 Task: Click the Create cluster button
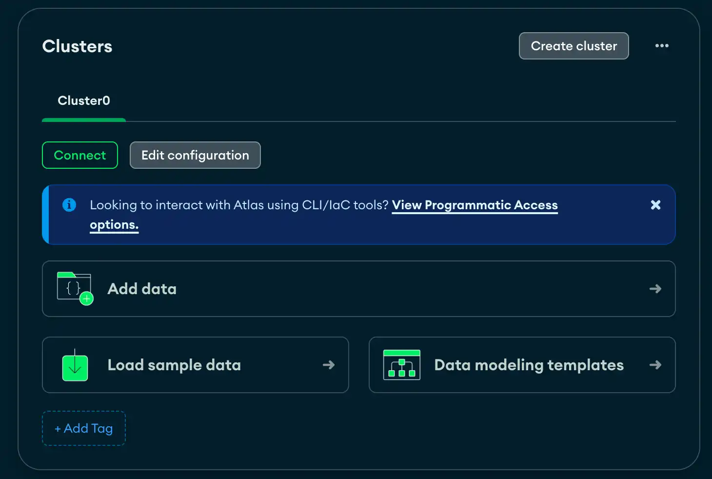pos(574,46)
